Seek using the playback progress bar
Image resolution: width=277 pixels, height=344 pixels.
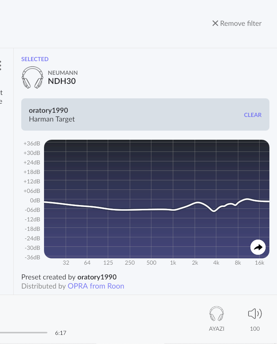[24, 333]
